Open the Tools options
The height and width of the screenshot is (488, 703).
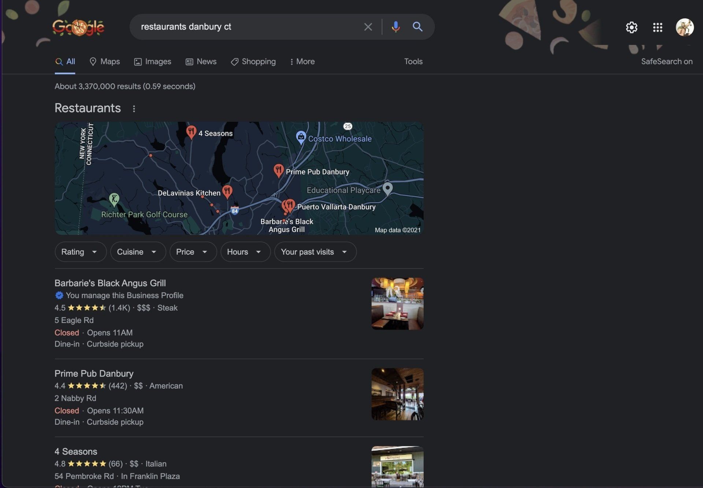413,61
